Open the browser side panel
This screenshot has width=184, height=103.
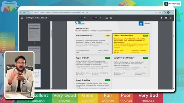(x=164, y=12)
